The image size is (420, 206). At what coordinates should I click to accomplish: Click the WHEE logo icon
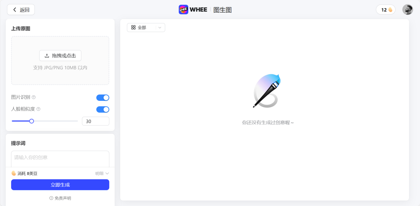[x=183, y=10]
